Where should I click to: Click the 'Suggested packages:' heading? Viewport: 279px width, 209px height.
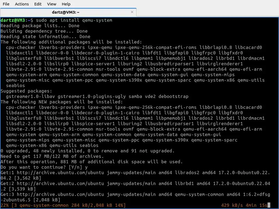[x=26, y=91]
